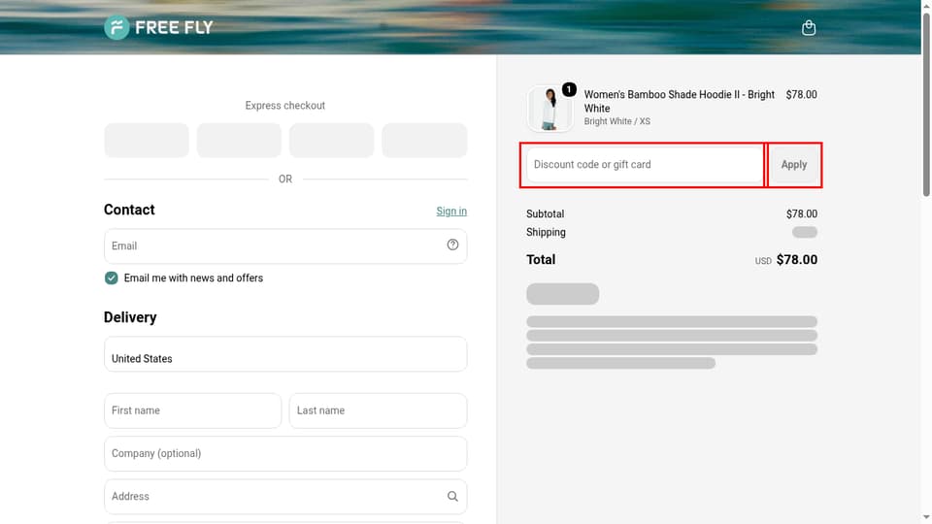Click the Free Fly logo

(158, 27)
